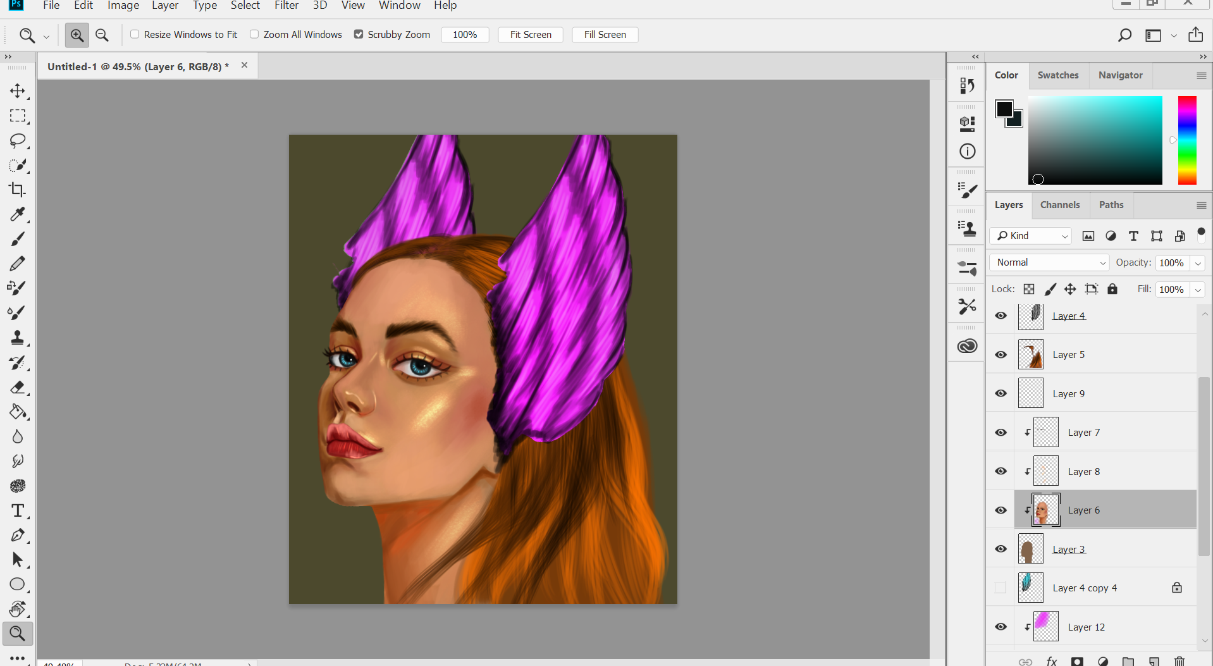Select the Move tool
The width and height of the screenshot is (1213, 666).
(18, 90)
